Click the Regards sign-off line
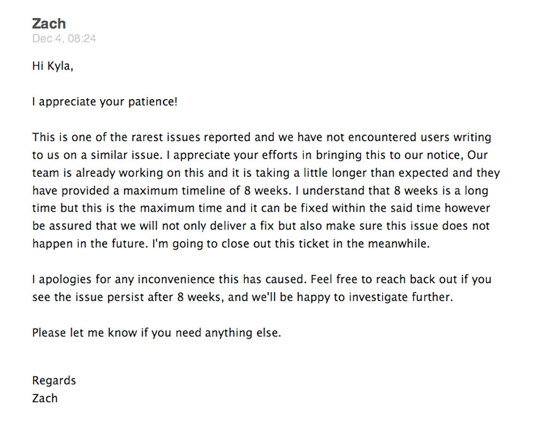The height and width of the screenshot is (433, 535). pyautogui.click(x=54, y=380)
